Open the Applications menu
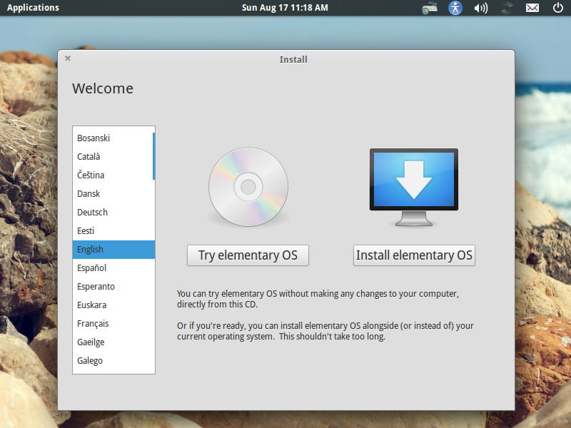571x428 pixels. 33,8
